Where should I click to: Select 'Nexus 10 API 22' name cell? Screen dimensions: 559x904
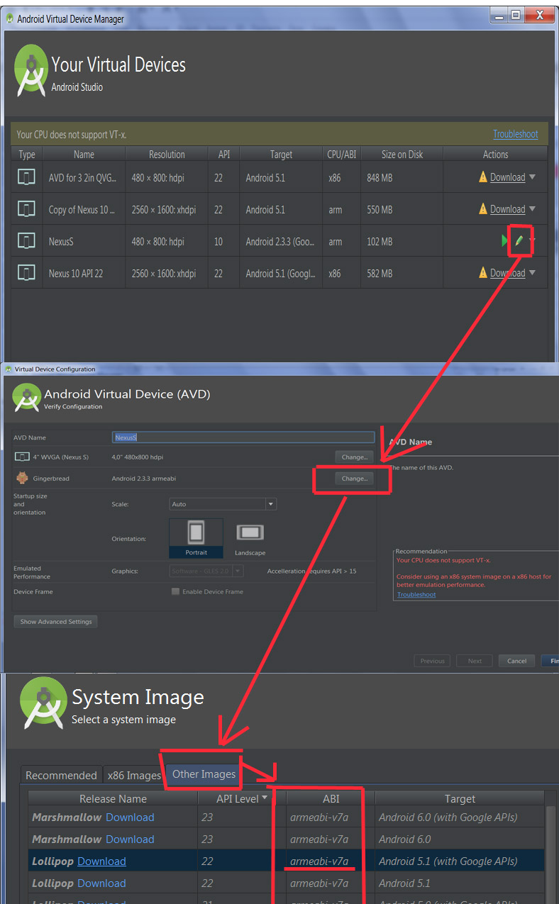click(84, 273)
